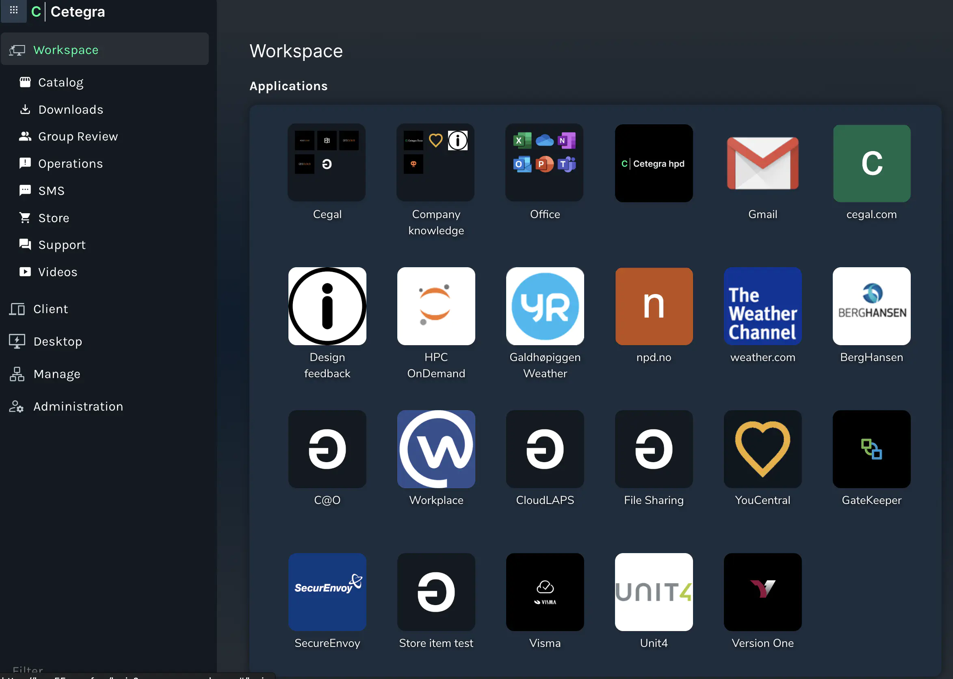Launch the Workplace app
Image resolution: width=953 pixels, height=679 pixels.
pyautogui.click(x=436, y=449)
